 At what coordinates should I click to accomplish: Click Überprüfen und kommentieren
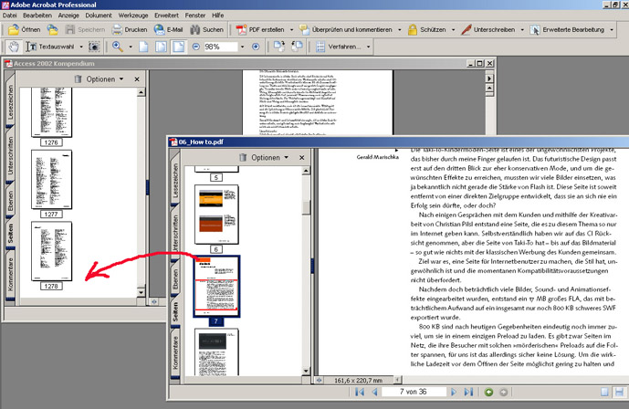346,30
